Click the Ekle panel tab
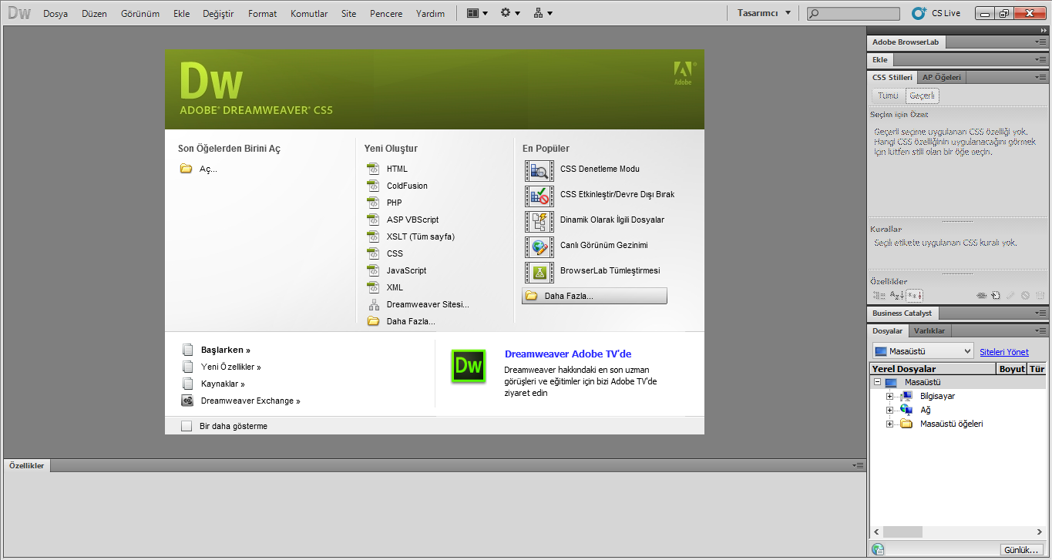 (879, 59)
